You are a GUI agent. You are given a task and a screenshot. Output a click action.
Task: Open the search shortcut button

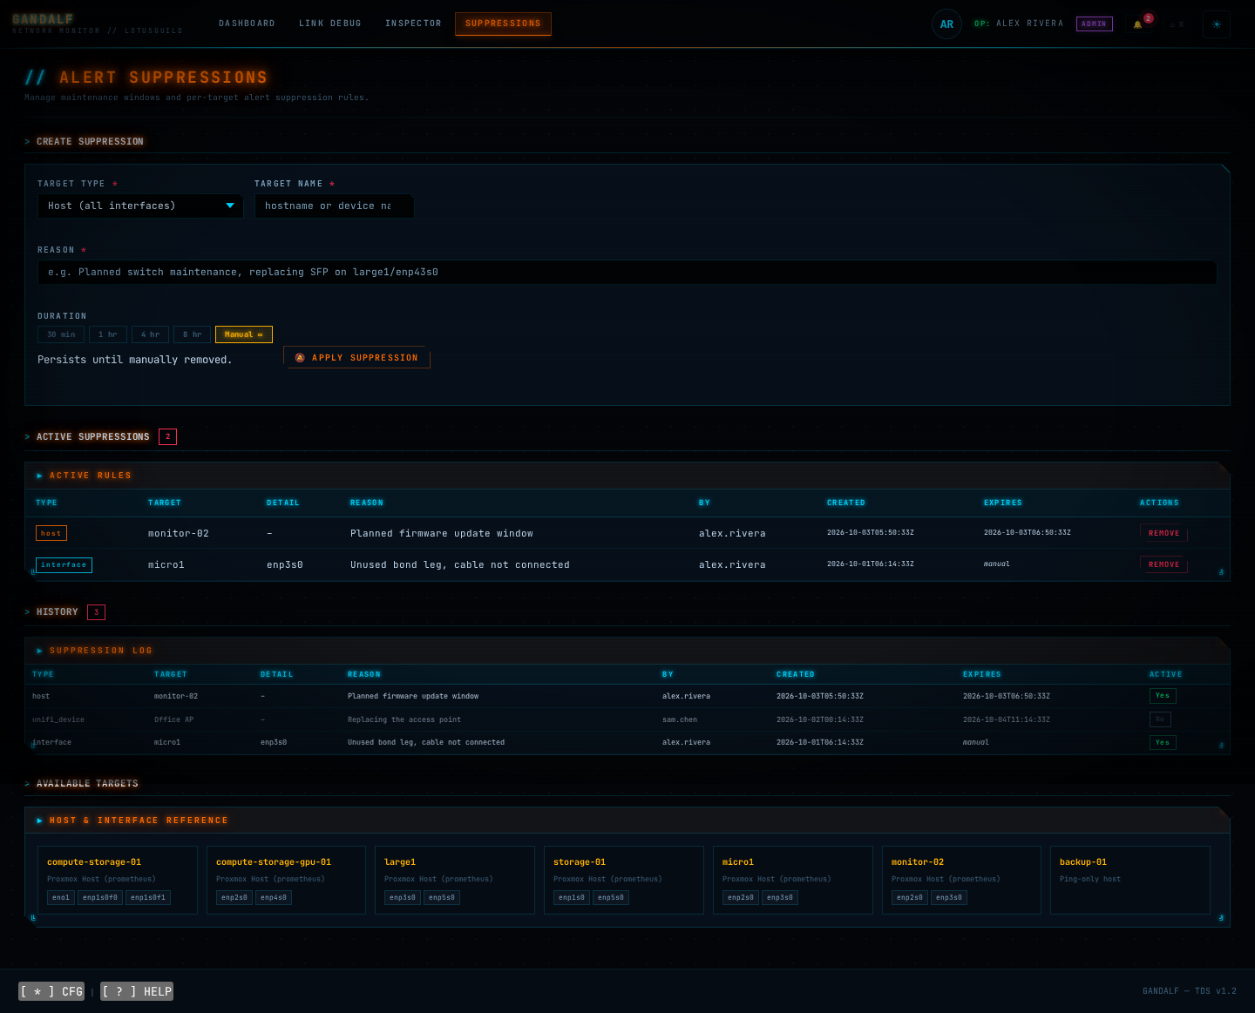[x=1177, y=24]
